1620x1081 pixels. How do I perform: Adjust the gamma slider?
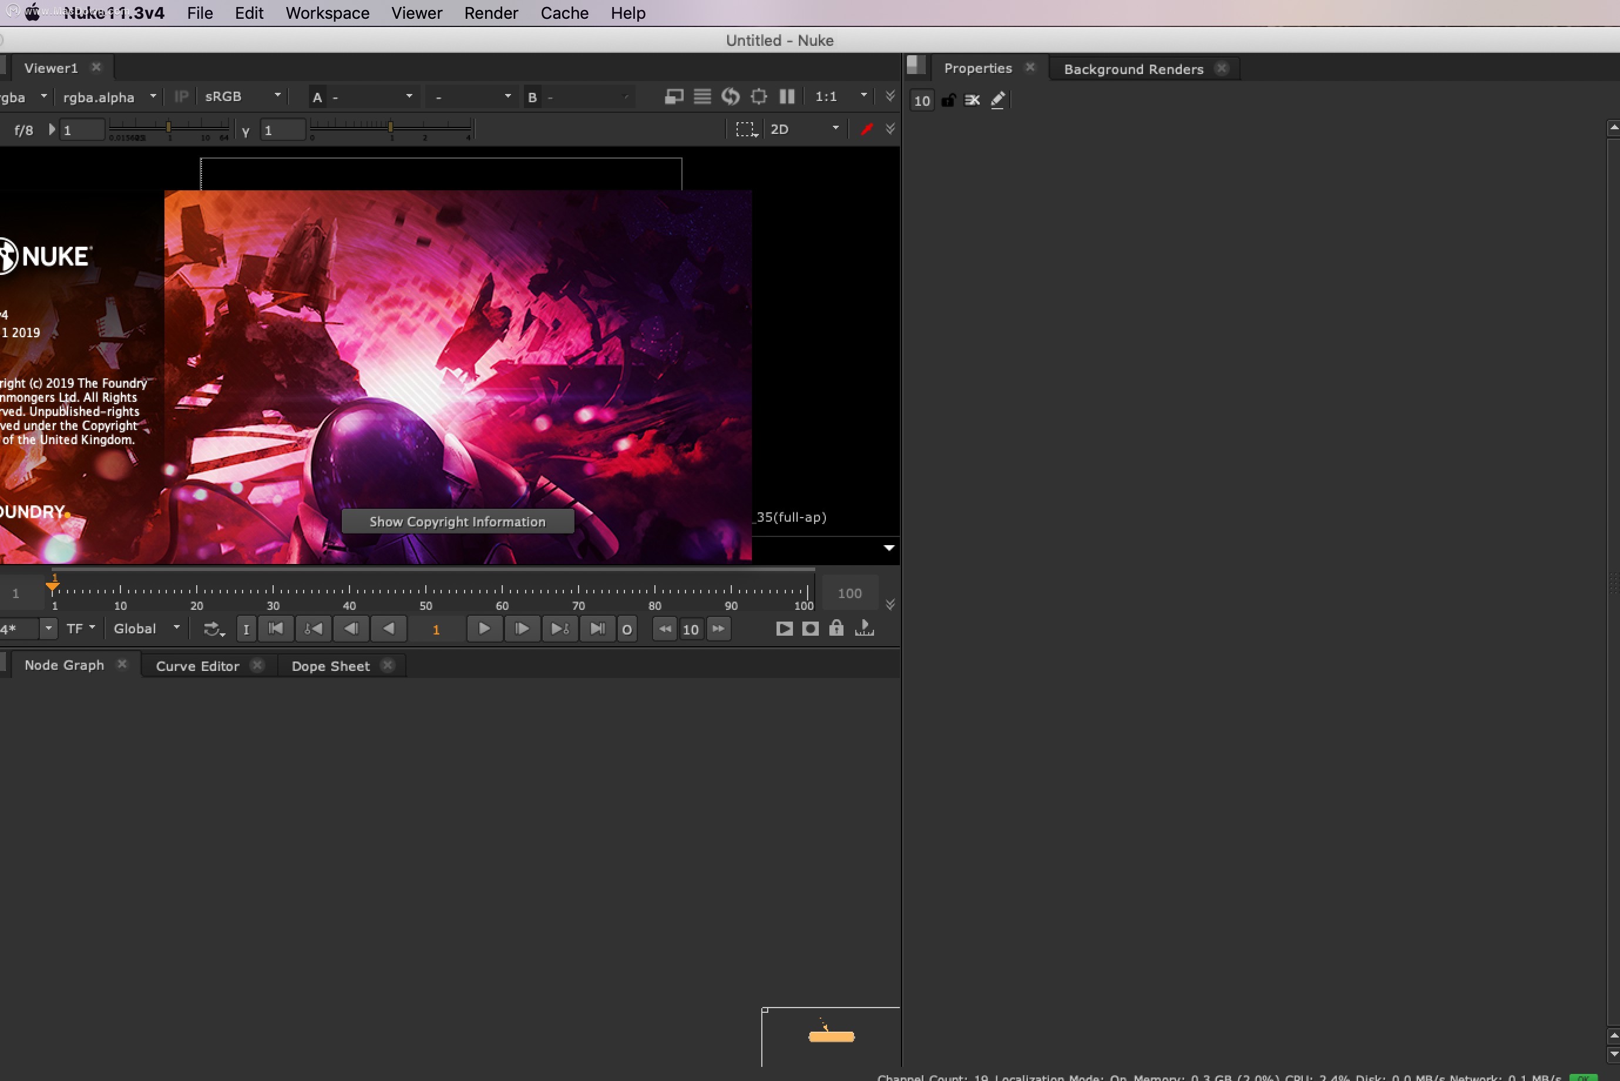click(x=391, y=127)
